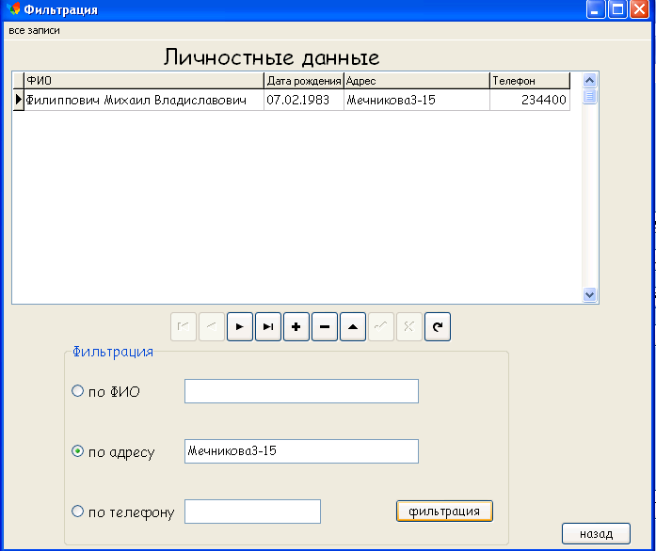This screenshot has height=551, width=656.
Task: Click the 'Дата рождения' column header
Action: 304,80
